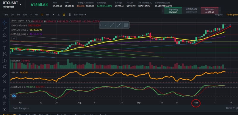The height and width of the screenshot is (115, 238).
Task: Open the emoji icons tool
Action: (4, 67)
